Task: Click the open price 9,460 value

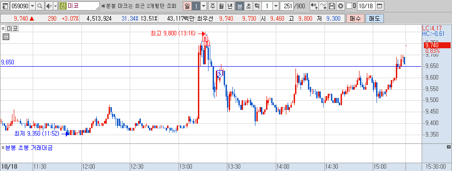Action: click(277, 19)
